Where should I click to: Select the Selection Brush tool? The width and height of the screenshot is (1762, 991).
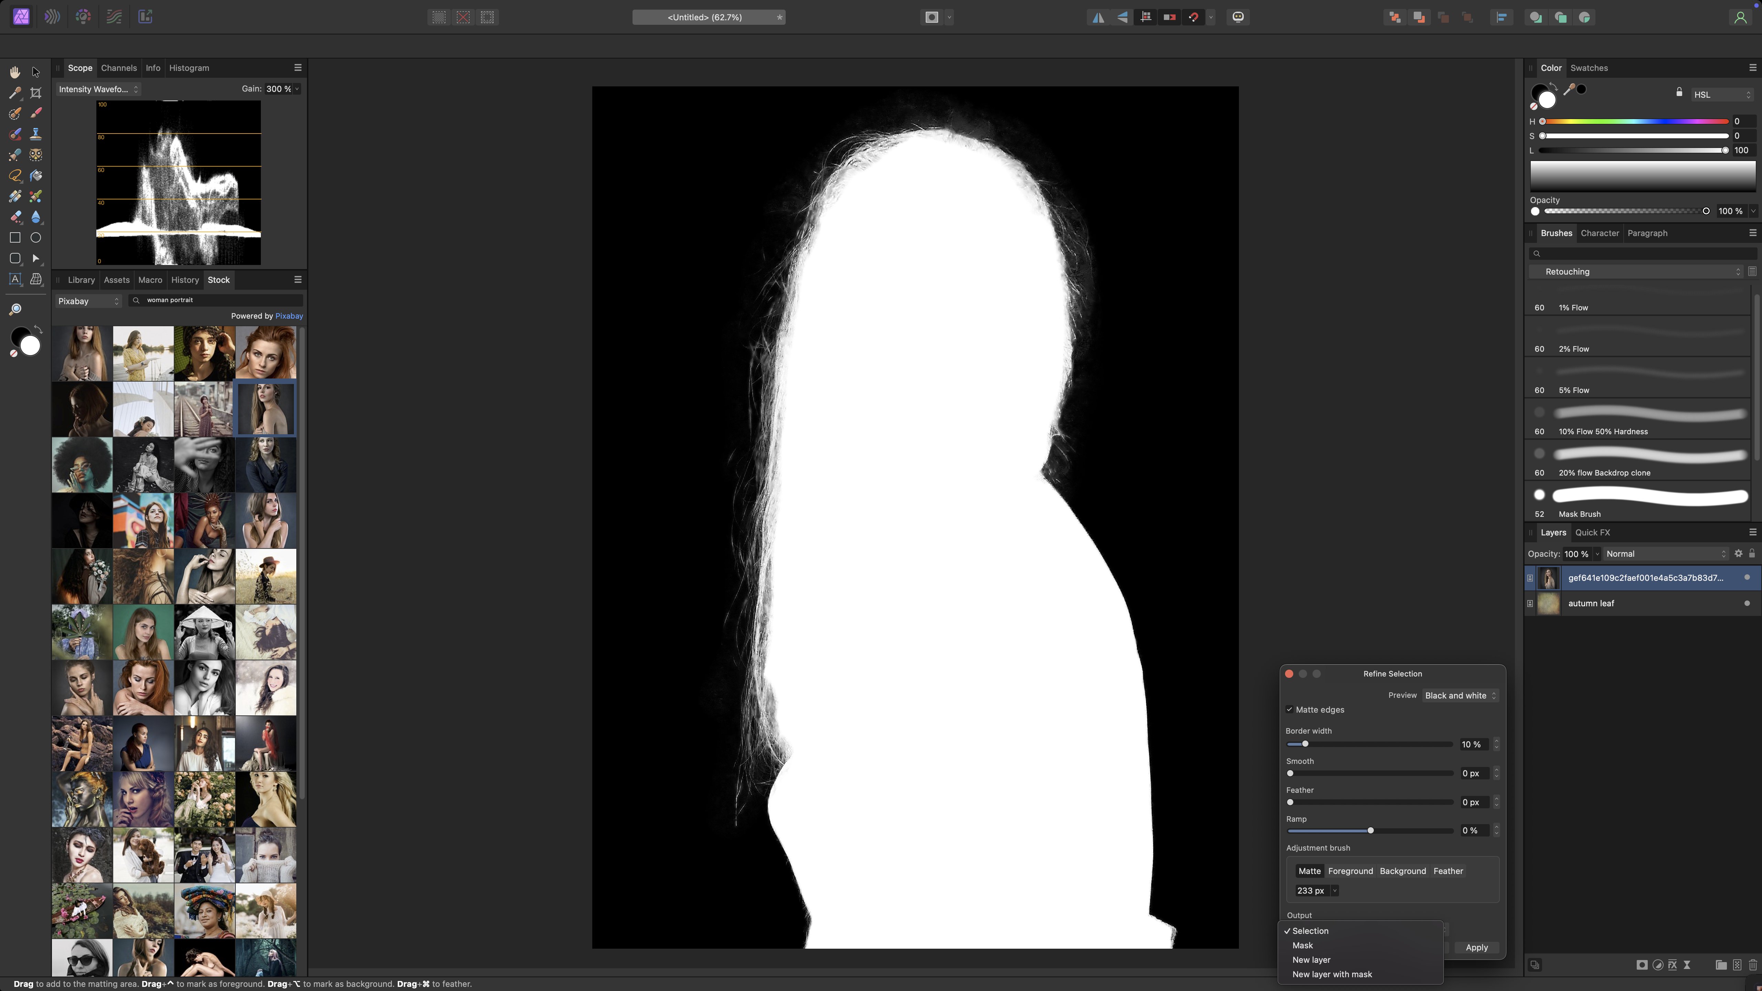(14, 114)
